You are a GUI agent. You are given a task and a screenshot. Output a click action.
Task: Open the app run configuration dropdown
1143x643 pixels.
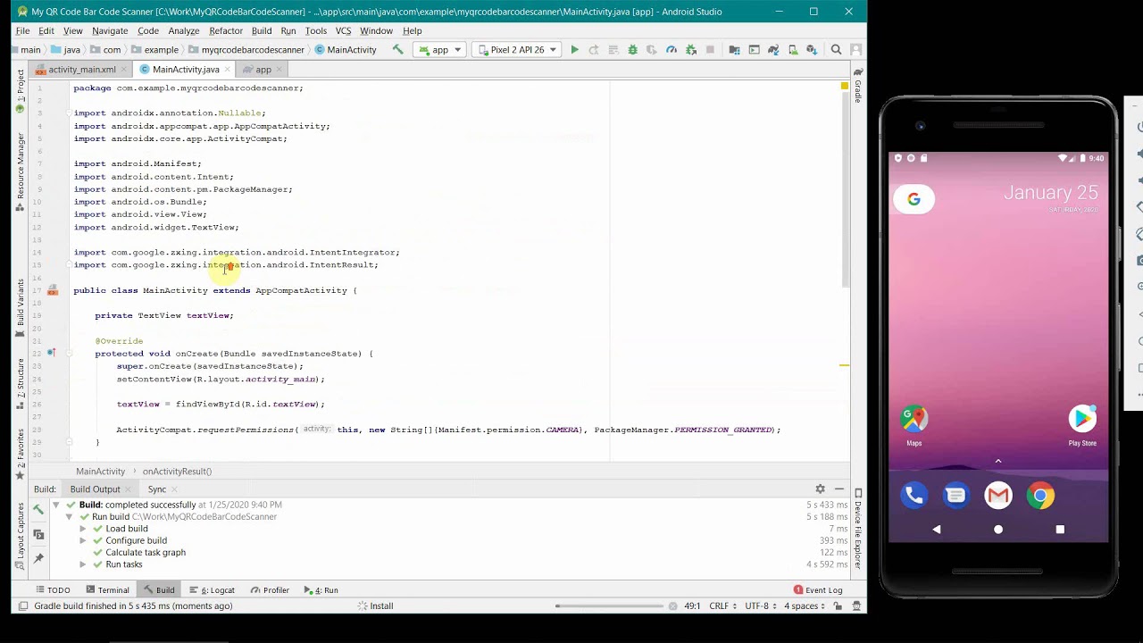(440, 50)
